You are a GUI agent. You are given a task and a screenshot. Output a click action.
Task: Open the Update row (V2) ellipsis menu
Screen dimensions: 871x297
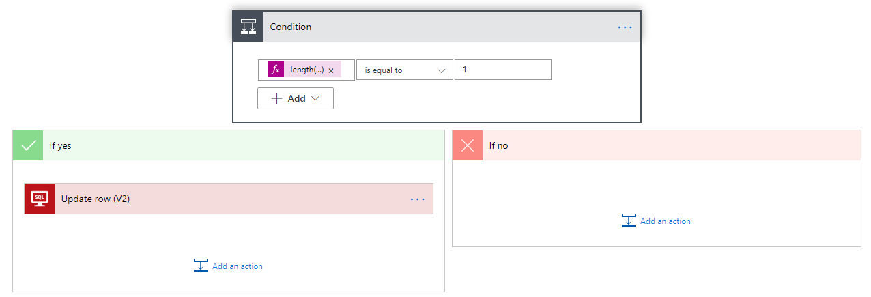(418, 199)
